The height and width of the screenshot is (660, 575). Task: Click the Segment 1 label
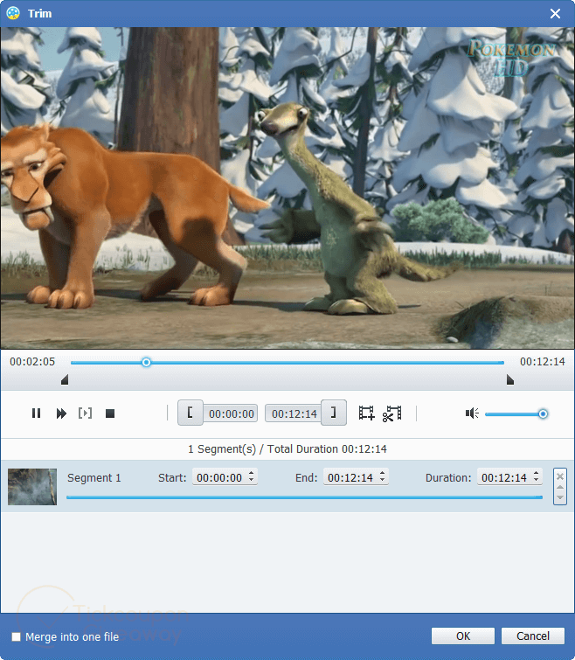click(94, 478)
